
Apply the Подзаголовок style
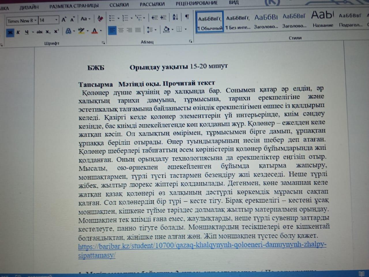click(350, 20)
